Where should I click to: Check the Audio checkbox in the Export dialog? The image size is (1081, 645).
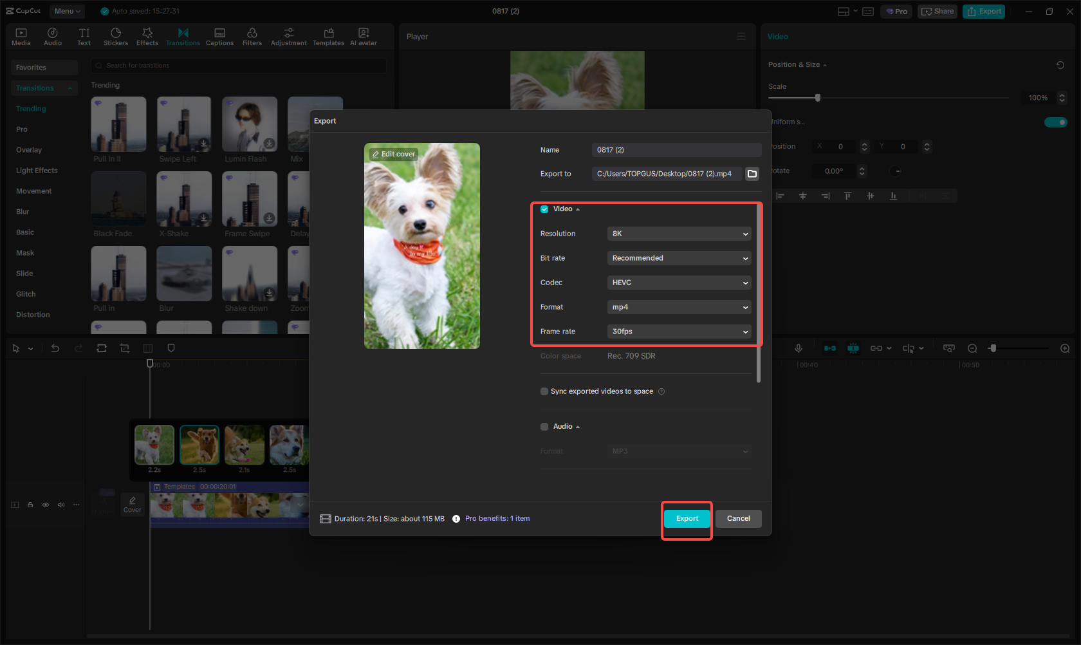[x=544, y=426]
